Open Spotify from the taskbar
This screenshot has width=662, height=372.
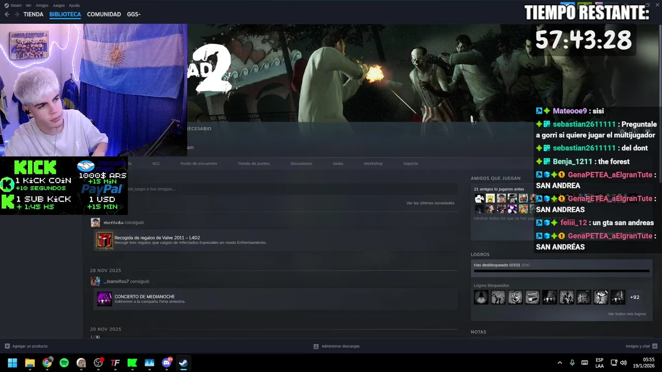click(64, 363)
